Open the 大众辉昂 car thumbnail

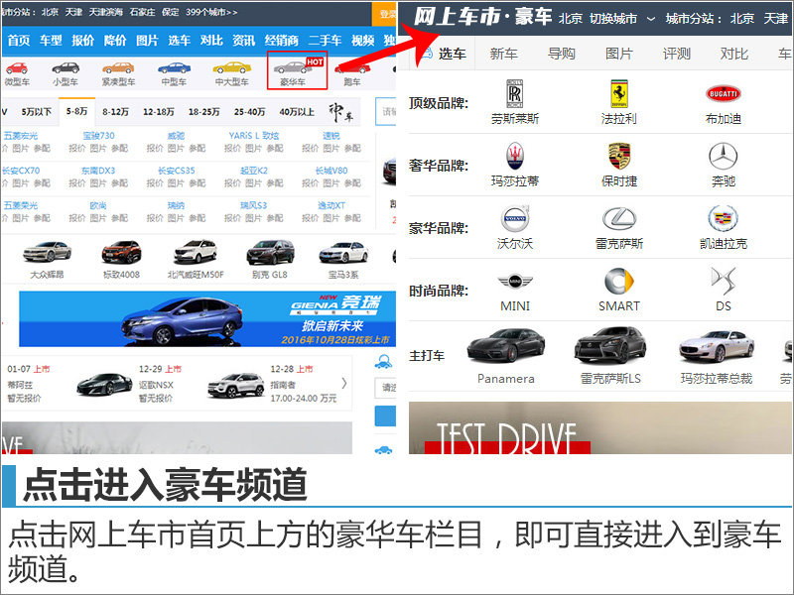coord(47,253)
